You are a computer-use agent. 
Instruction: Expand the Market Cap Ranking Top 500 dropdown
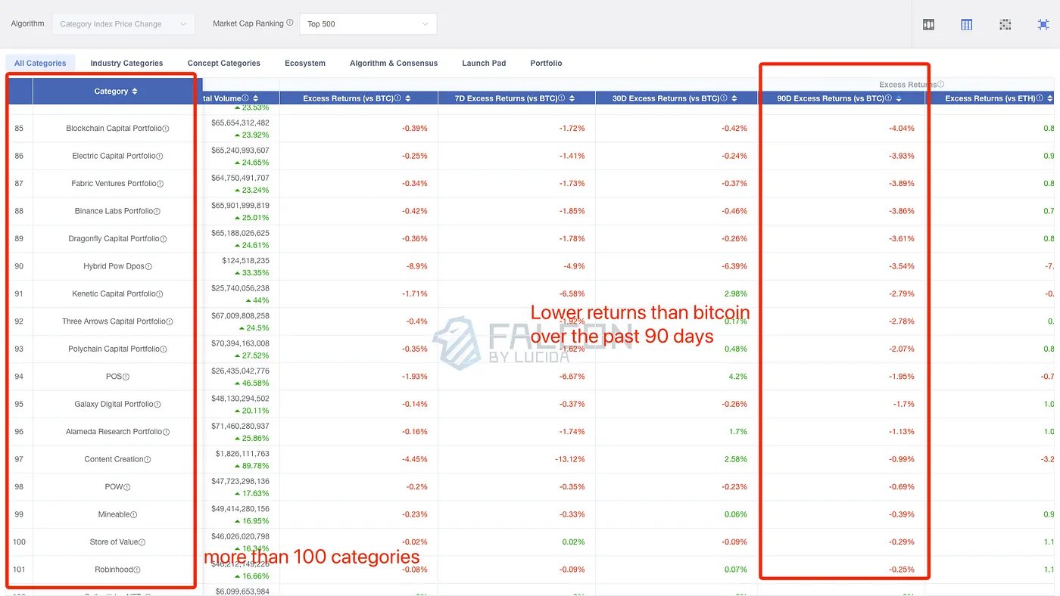tap(368, 24)
